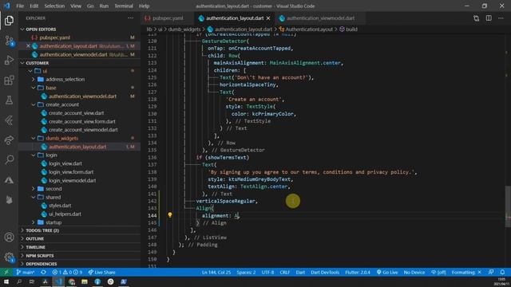Open the Selection menu

point(54,6)
